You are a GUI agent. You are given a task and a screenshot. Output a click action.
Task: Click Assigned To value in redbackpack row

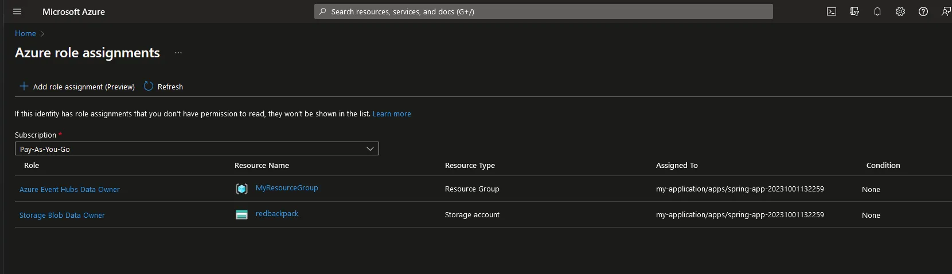(740, 214)
